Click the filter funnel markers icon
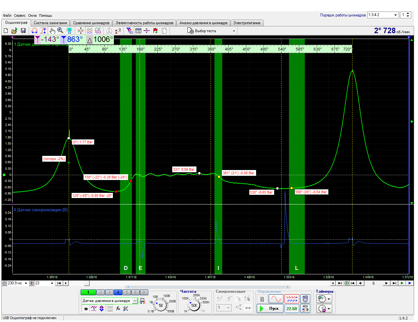The width and height of the screenshot is (418, 322). (129, 31)
